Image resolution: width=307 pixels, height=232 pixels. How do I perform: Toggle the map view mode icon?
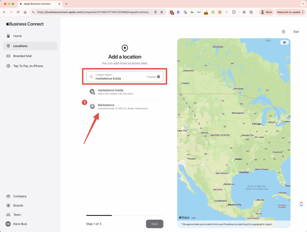coord(284,43)
